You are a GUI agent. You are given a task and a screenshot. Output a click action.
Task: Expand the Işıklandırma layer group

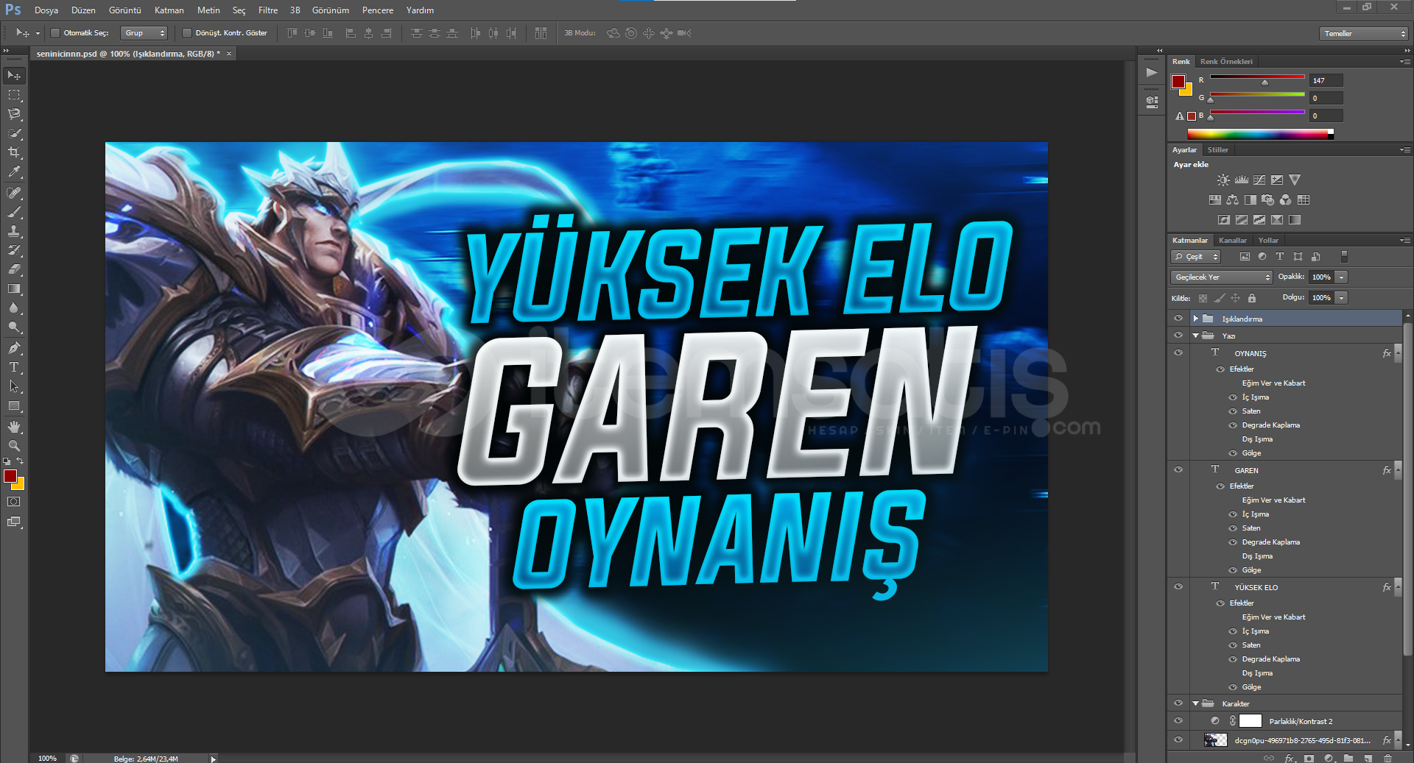pyautogui.click(x=1195, y=319)
